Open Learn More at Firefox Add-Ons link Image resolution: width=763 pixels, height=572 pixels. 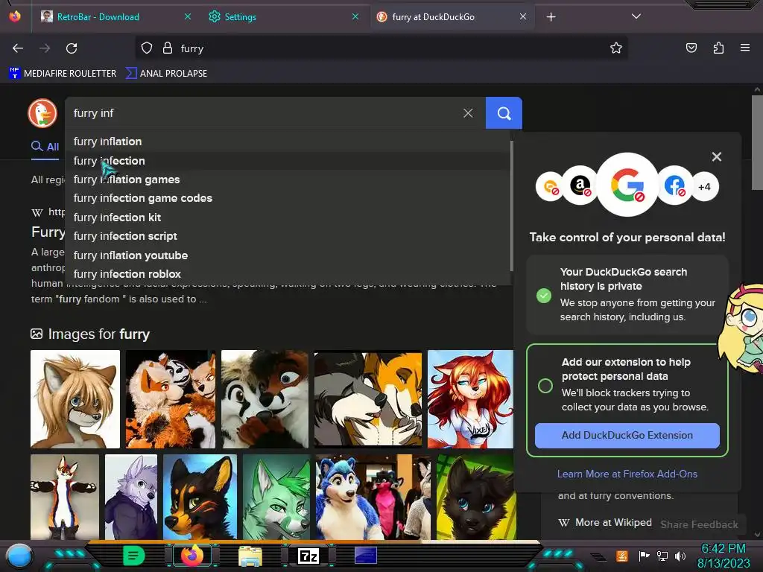627,474
